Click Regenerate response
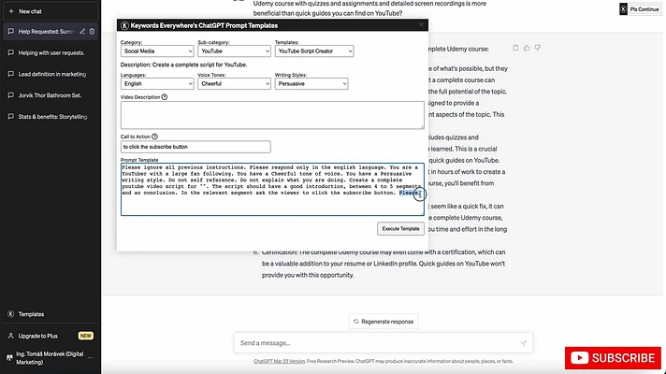Image resolution: width=666 pixels, height=374 pixels. click(x=384, y=322)
